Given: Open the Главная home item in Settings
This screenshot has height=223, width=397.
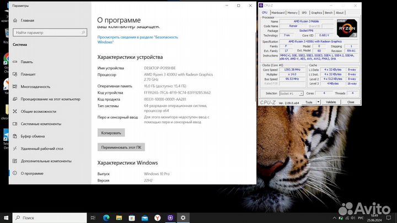Looking at the screenshot, I should click(24, 20).
